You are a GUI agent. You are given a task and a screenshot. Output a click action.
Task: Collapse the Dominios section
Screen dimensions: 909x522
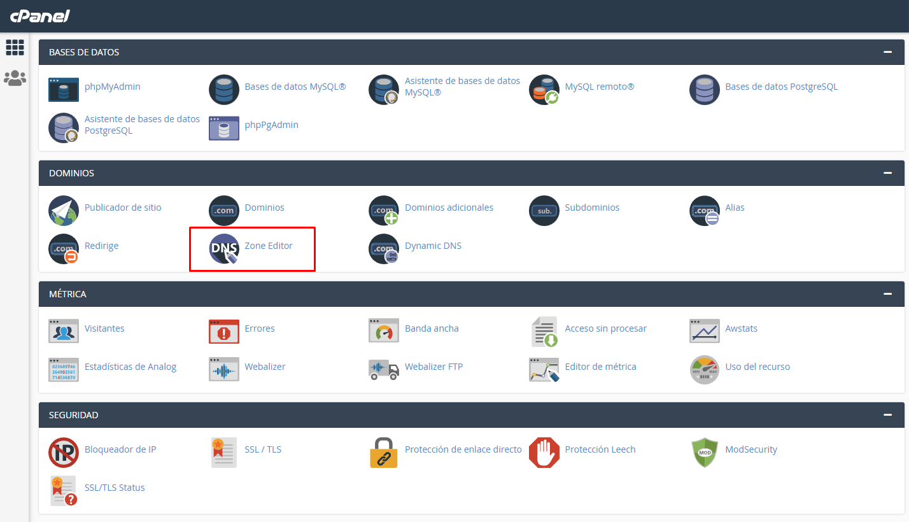coord(887,173)
